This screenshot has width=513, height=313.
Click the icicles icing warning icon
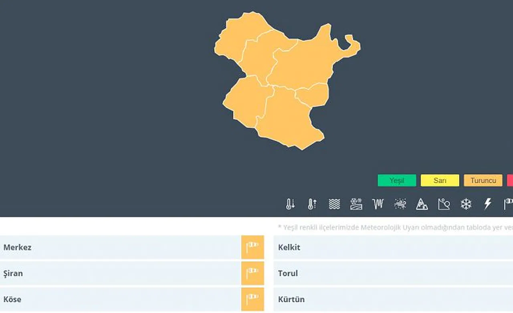[x=378, y=204]
